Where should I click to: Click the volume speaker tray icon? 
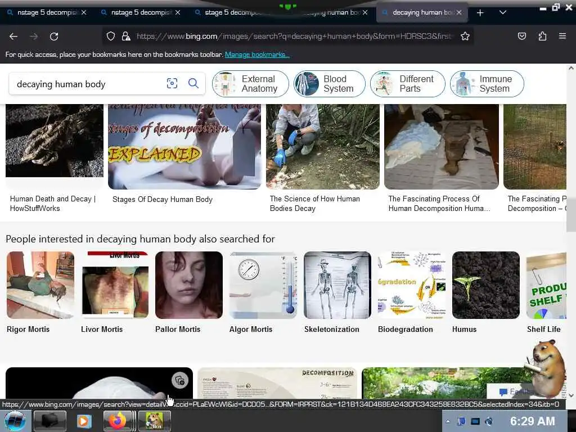click(x=489, y=421)
